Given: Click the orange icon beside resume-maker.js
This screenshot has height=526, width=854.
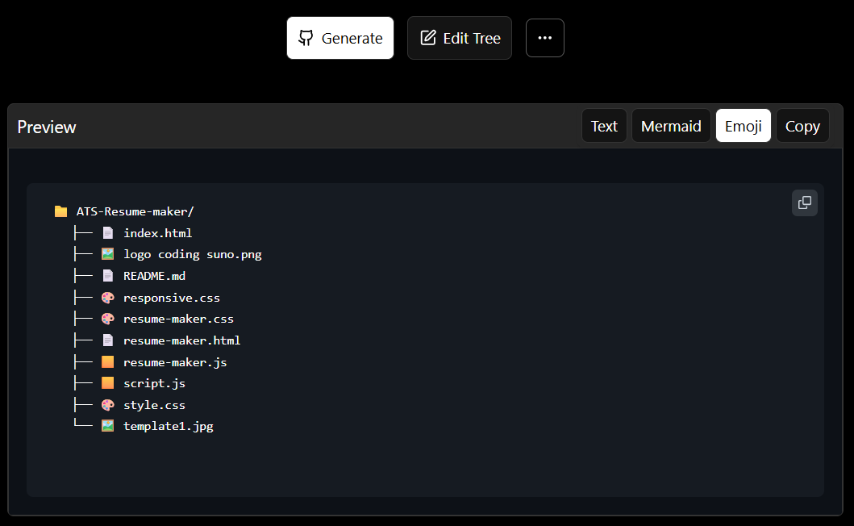Looking at the screenshot, I should [108, 362].
